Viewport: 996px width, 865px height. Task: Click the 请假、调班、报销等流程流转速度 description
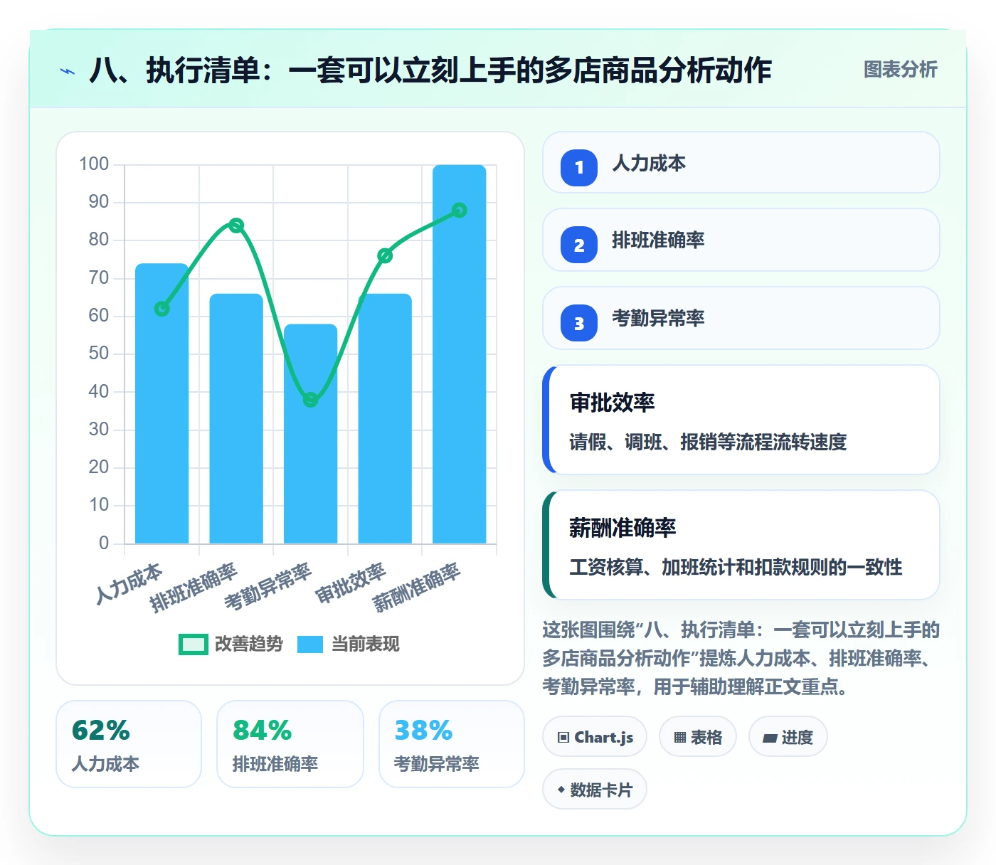coord(708,442)
